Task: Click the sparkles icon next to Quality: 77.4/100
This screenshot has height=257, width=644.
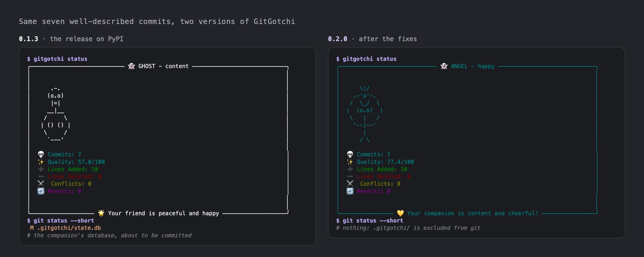Action: pyautogui.click(x=350, y=162)
